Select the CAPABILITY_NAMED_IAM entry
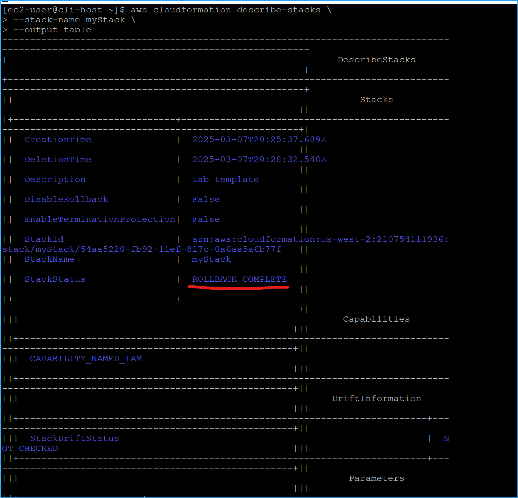Screen dimensions: 518x498 85,358
